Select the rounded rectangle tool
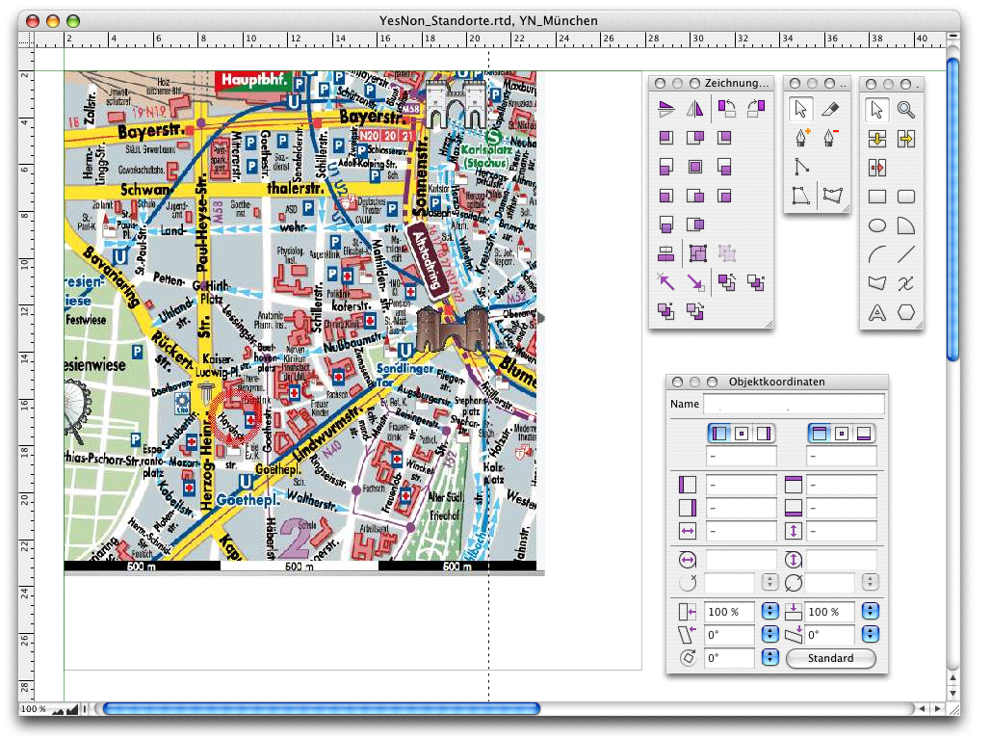This screenshot has width=991, height=739. coord(905,197)
